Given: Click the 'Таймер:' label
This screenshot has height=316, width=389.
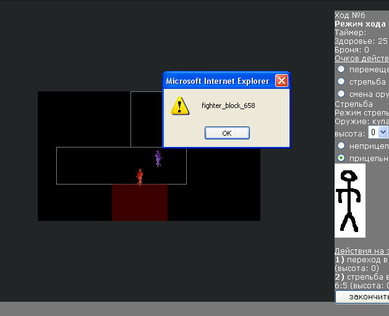Looking at the screenshot, I should pyautogui.click(x=350, y=33).
